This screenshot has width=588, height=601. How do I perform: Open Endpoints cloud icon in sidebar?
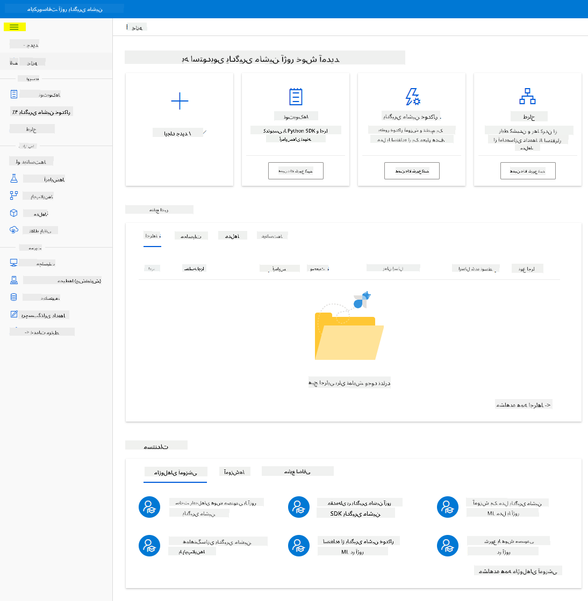coord(14,230)
